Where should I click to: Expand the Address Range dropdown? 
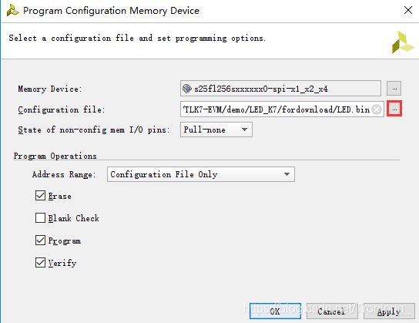(x=201, y=174)
